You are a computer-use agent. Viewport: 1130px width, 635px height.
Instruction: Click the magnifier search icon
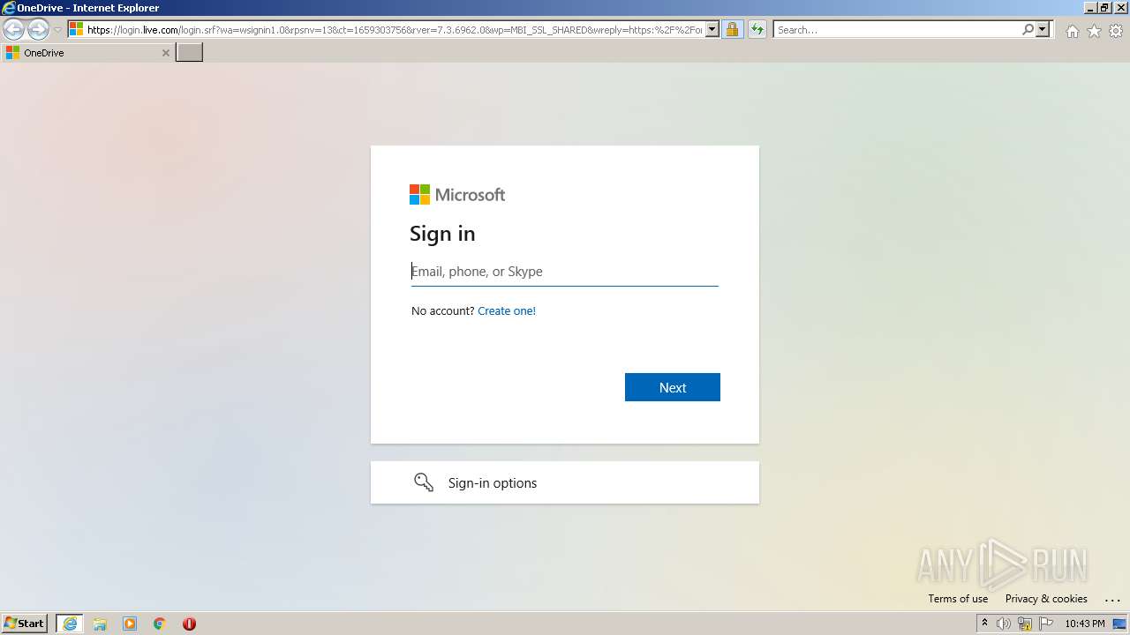[x=1028, y=29]
